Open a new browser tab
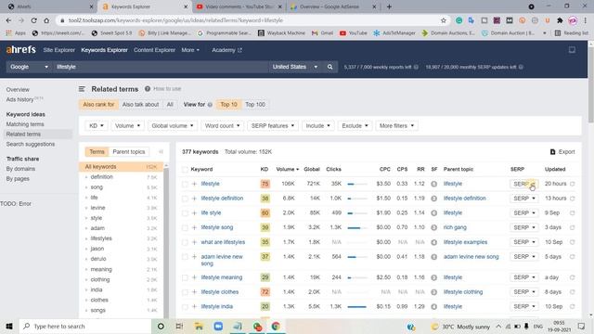594x334 pixels. pos(389,6)
